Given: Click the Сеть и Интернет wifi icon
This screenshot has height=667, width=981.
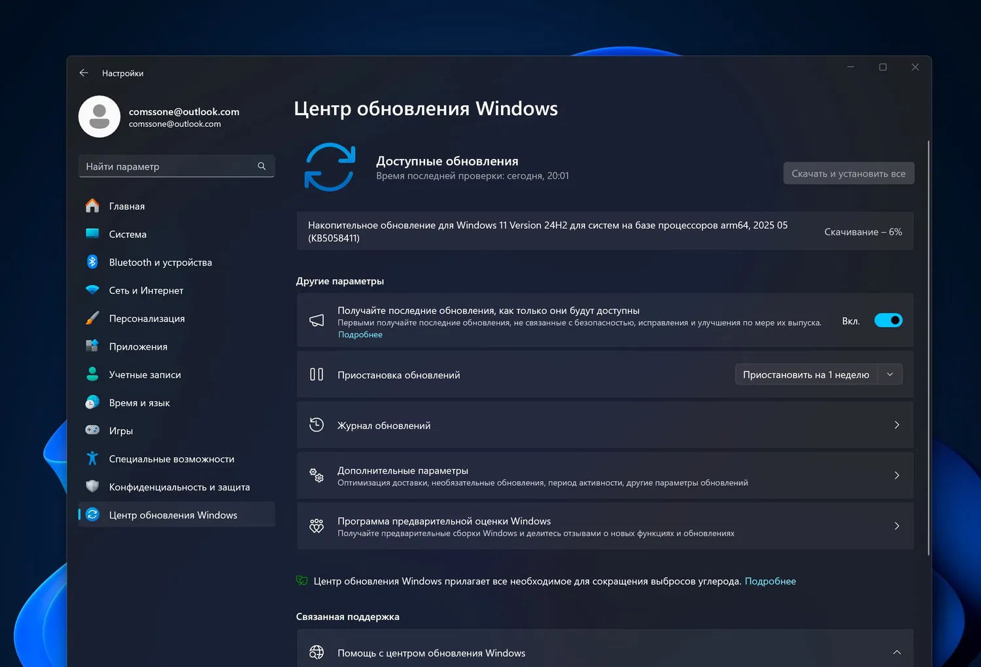Looking at the screenshot, I should (92, 290).
